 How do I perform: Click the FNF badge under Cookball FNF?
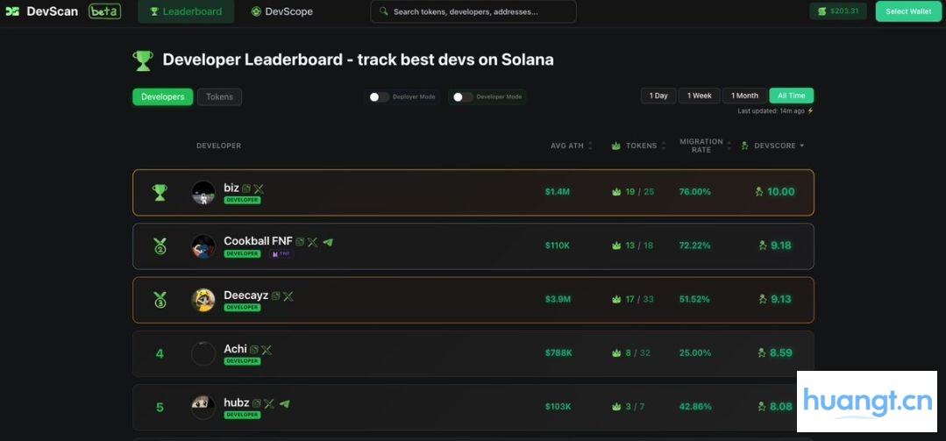pyautogui.click(x=281, y=253)
